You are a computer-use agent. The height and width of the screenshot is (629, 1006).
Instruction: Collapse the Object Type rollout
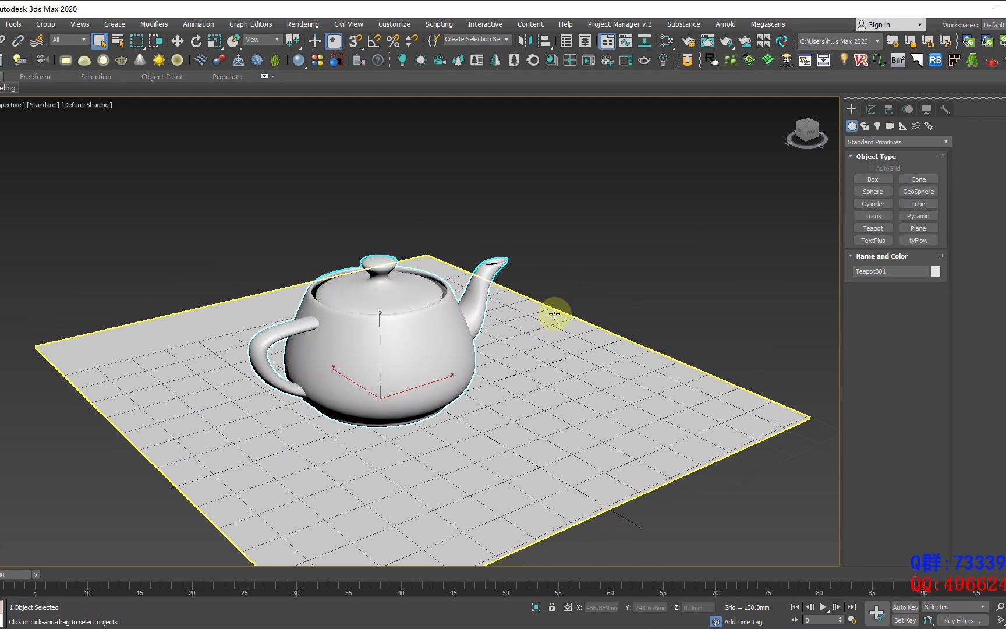876,157
